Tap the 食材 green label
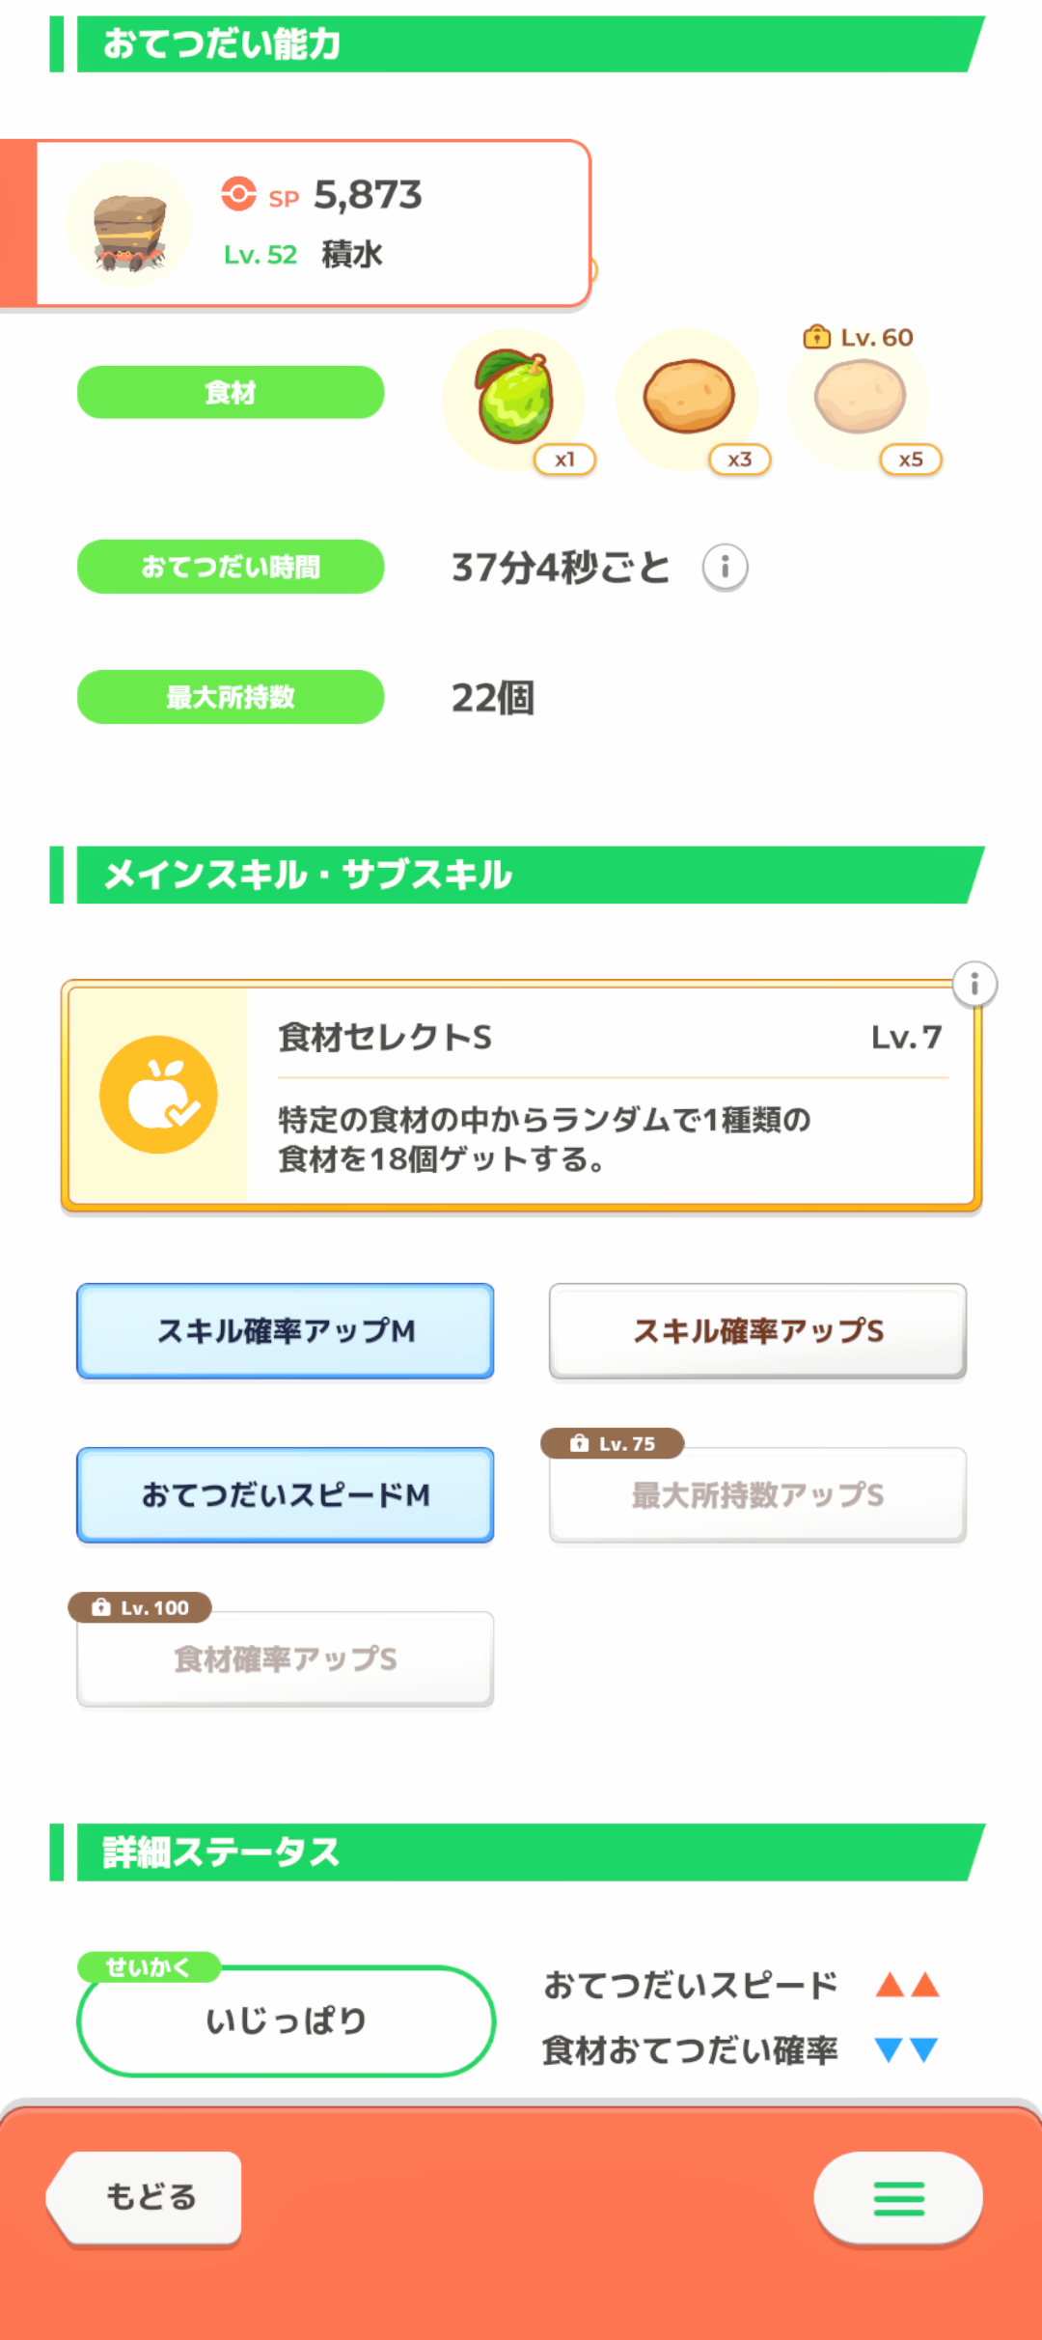Viewport: 1042px width, 2340px height. coord(231,393)
